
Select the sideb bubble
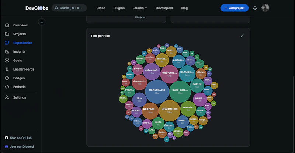201,74
